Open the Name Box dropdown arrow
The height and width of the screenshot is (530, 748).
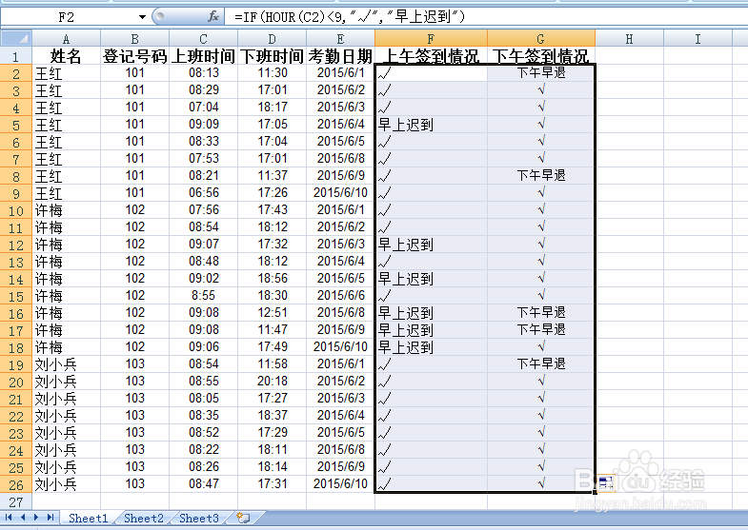(x=142, y=17)
